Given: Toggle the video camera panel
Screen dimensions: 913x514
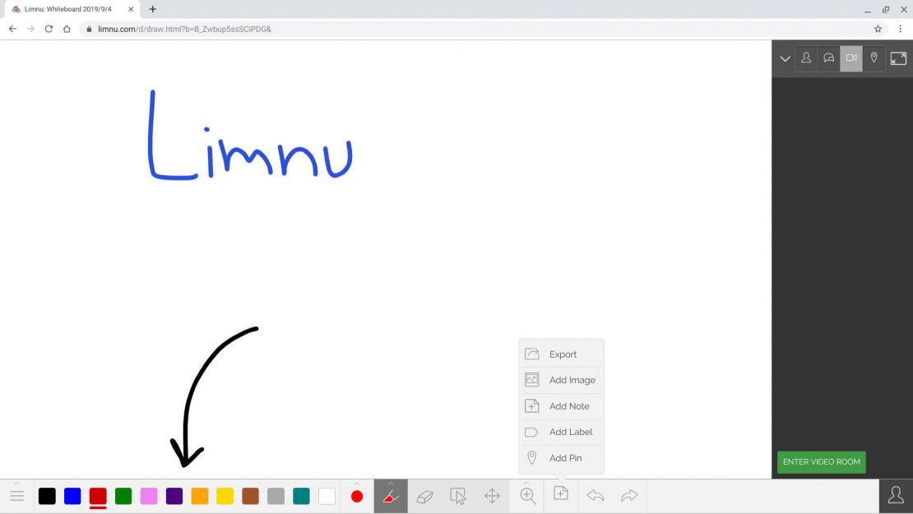Looking at the screenshot, I should [851, 58].
